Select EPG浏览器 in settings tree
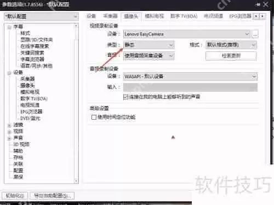274x205 pixels. [31, 112]
